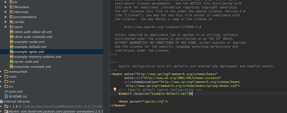Expand the servlet folder arrow
Screen dimensions: 287x113
[6, 22]
